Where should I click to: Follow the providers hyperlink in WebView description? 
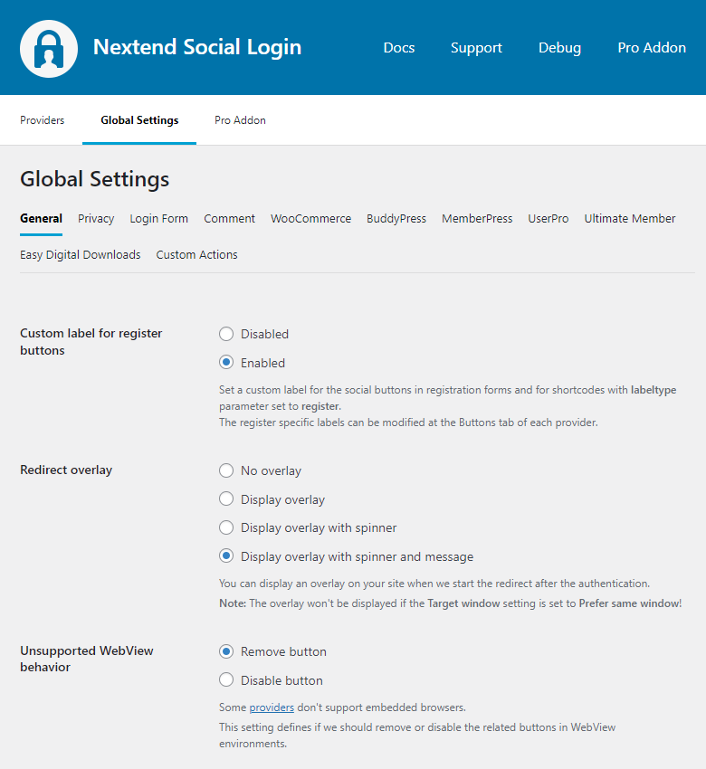272,707
